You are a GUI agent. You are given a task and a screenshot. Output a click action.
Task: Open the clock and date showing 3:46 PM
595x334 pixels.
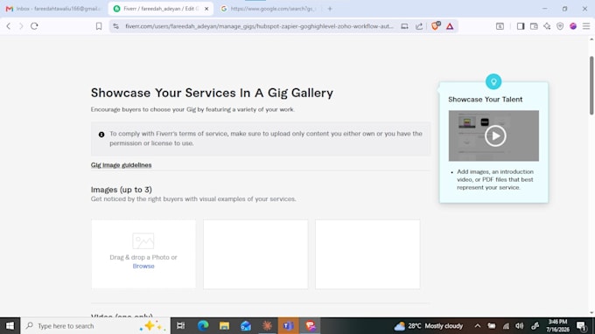pos(557,325)
